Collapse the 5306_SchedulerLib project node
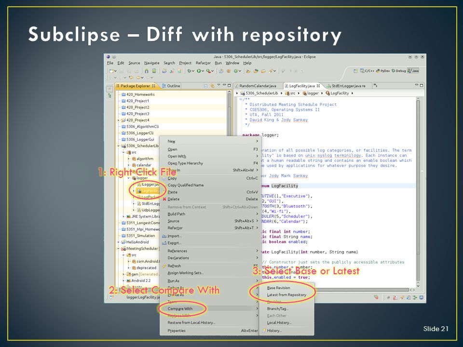The image size is (463, 347). coord(119,146)
